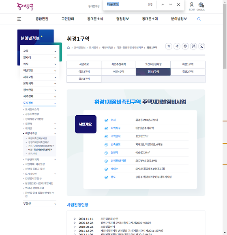The height and width of the screenshot is (235, 227).
Task: Switch to the 이문1구역 tab
Action: point(188,64)
